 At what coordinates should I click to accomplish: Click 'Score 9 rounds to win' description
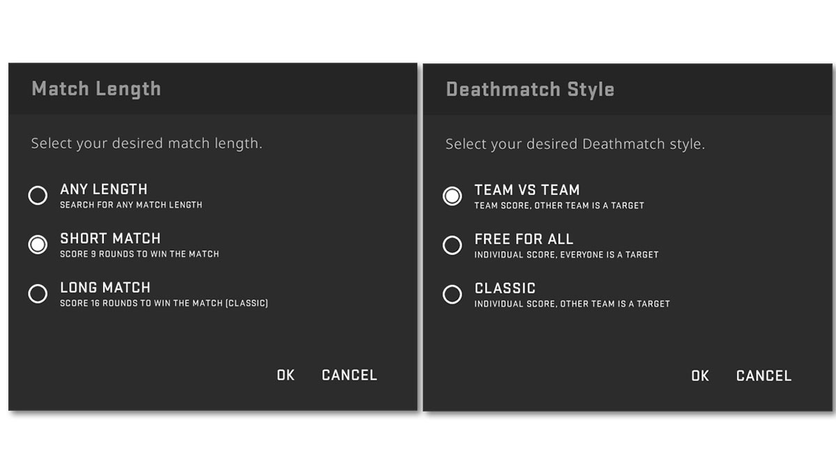tap(139, 254)
